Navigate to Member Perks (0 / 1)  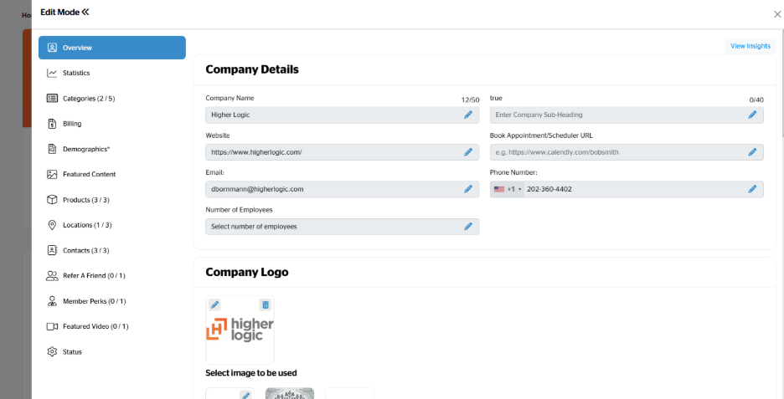[94, 301]
